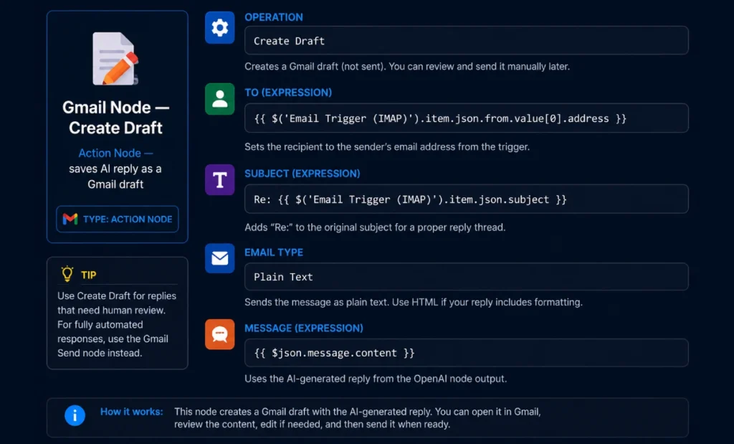Click the 'This node creates a Gmail draft' paragraph
Viewport: 734px width, 444px height.
point(358,417)
